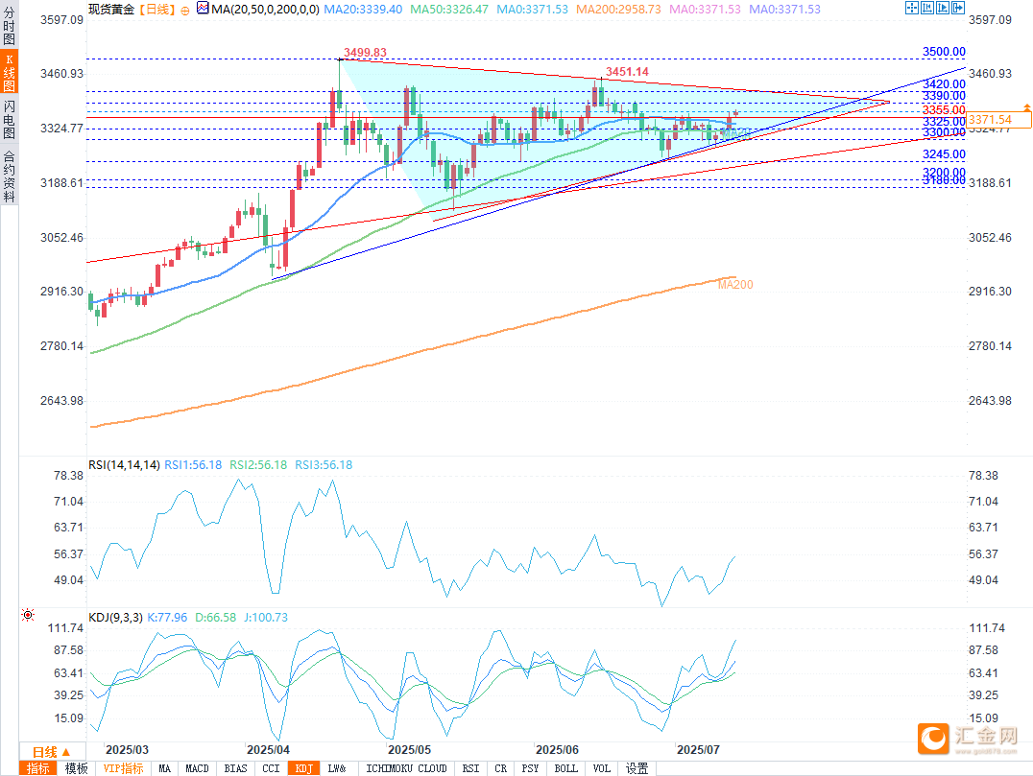1033x776 pixels.
Task: Open VIP指标 indicators
Action: pos(123,768)
